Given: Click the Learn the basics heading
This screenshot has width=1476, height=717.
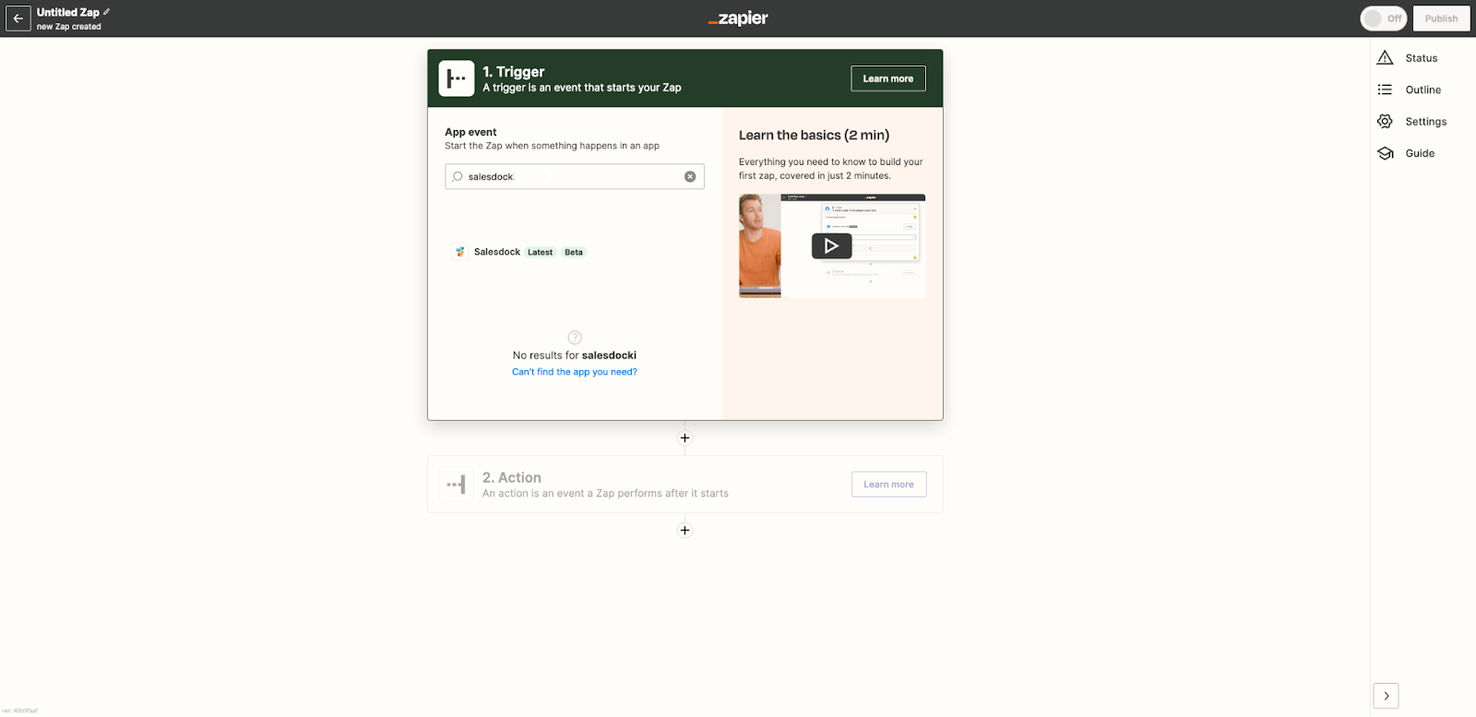Looking at the screenshot, I should point(814,135).
